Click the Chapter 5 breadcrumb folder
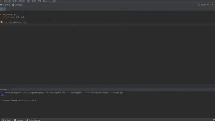 coord(5,5)
